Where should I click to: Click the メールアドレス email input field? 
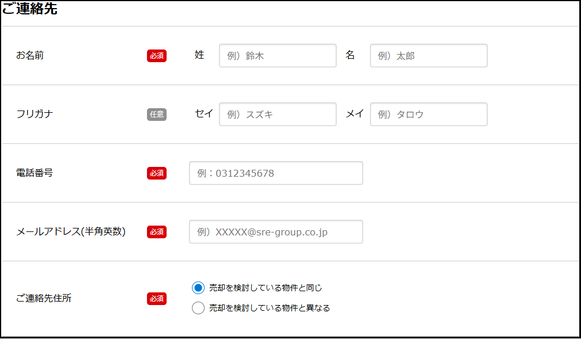tap(276, 232)
